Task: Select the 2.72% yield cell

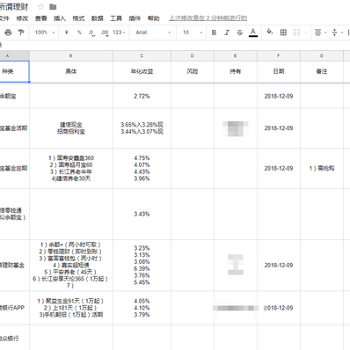Action: click(x=142, y=96)
